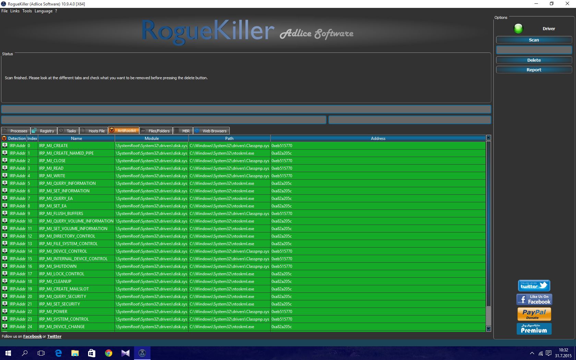Screen dimensions: 576x360
Task: Switch to the Hosts File tab
Action: click(x=94, y=131)
